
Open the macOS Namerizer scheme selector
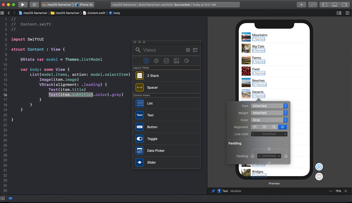[57, 5]
